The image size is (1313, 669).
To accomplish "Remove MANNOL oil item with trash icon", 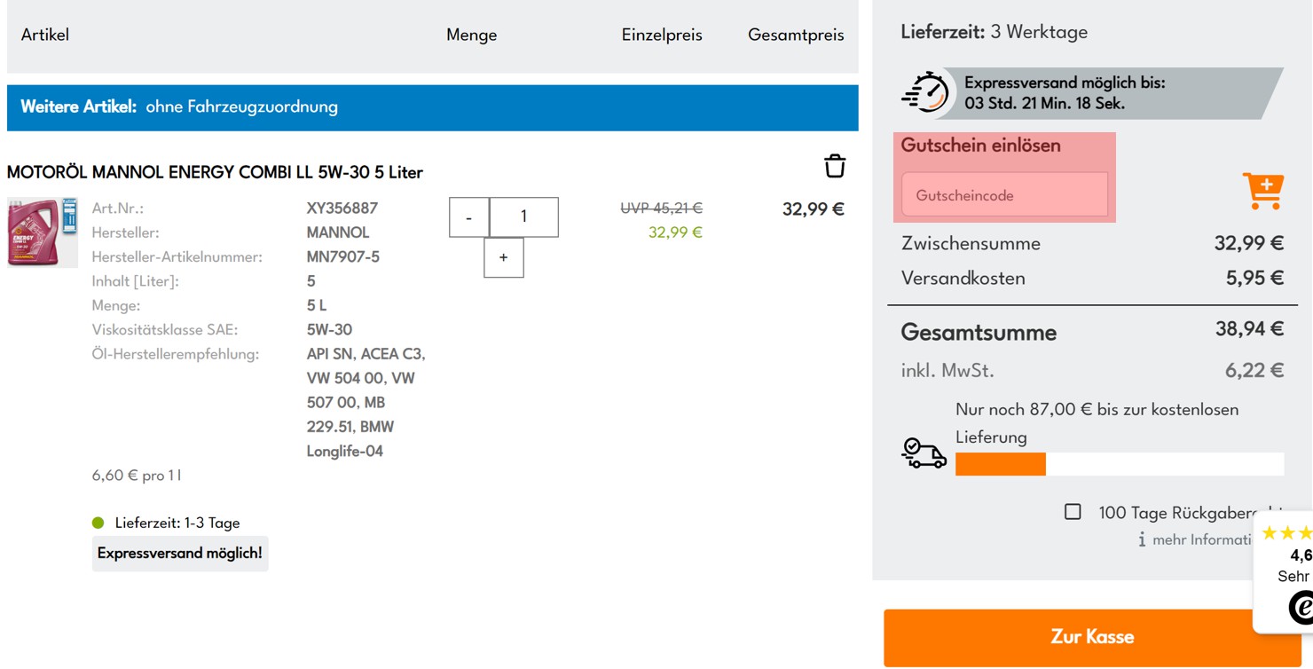I will tap(835, 166).
